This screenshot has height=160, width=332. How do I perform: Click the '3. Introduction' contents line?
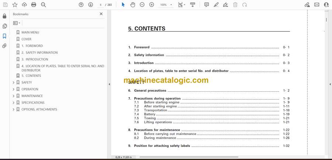(209, 63)
